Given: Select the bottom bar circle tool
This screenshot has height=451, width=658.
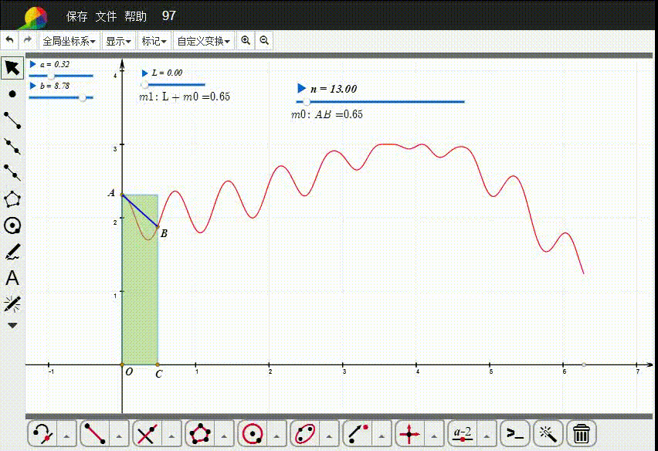Looking at the screenshot, I should [x=253, y=433].
